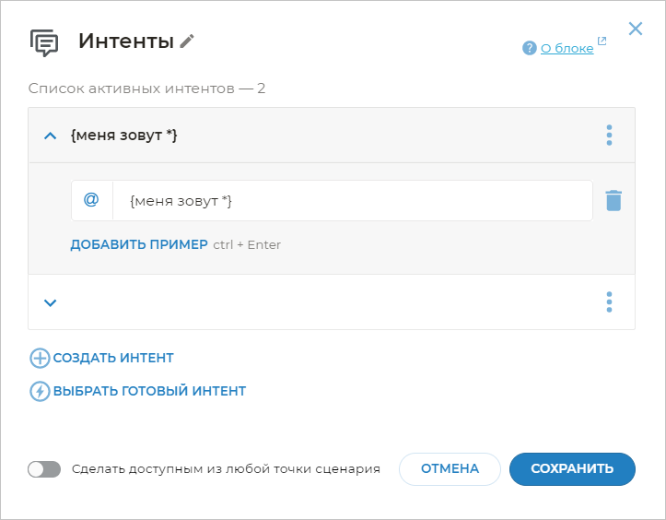666x520 pixels.
Task: Toggle Сделать доступным из любой точки сценария
Action: pos(43,468)
